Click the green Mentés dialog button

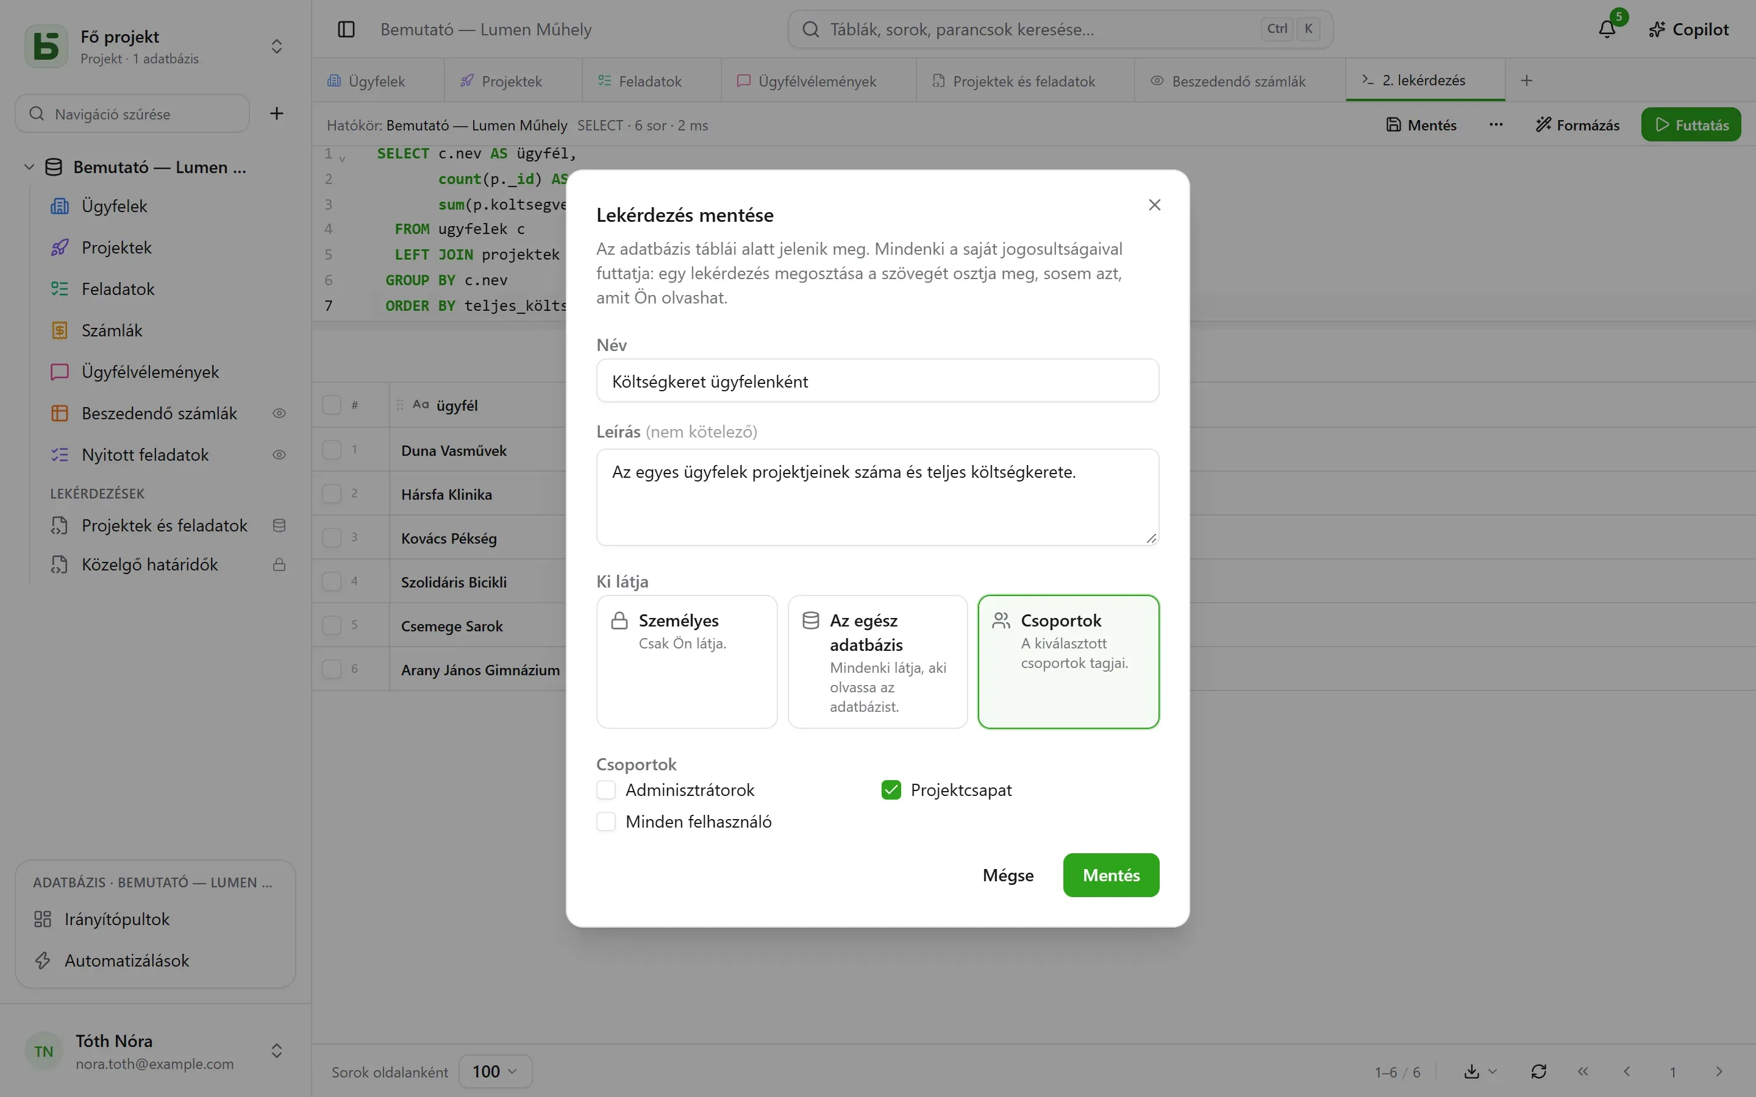pos(1111,875)
